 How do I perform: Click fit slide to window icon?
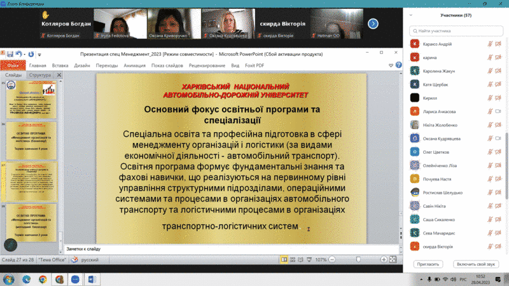[x=394, y=260]
